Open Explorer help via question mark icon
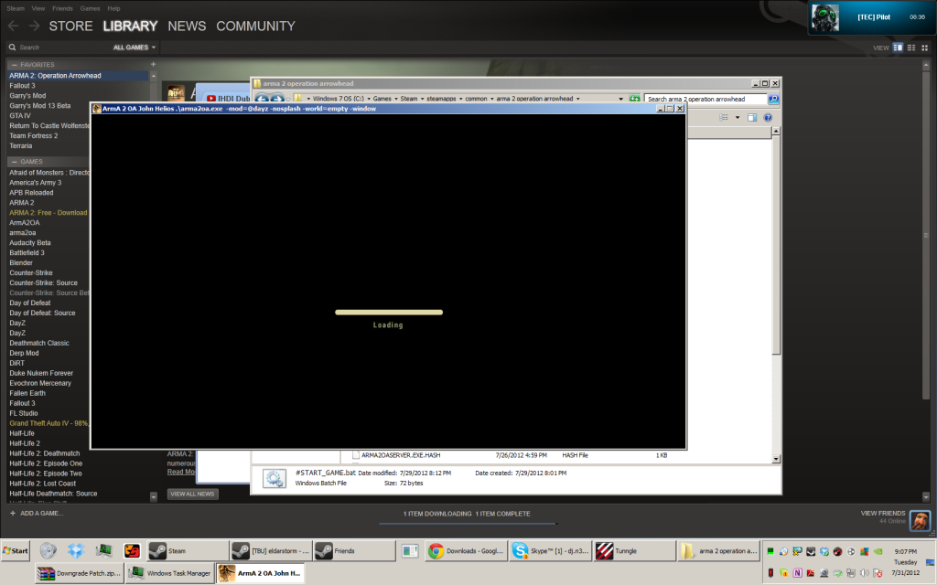 [x=768, y=117]
